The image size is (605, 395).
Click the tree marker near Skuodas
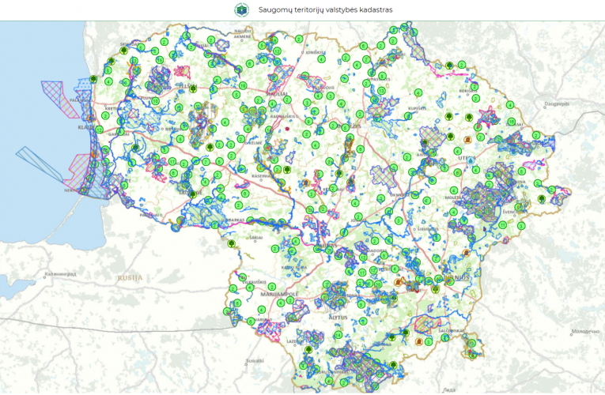coord(123,51)
